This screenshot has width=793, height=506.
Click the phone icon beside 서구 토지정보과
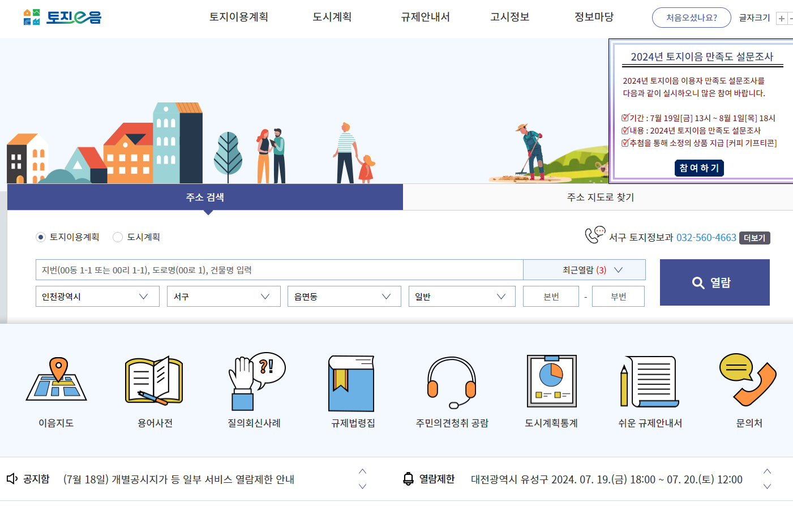pos(595,235)
